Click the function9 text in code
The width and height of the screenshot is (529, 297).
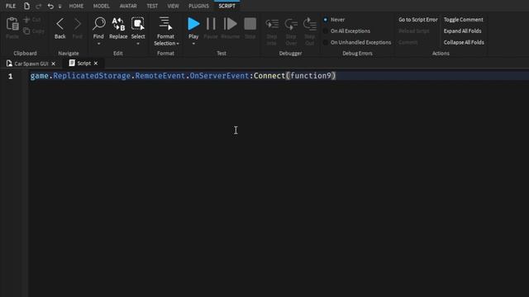point(311,76)
